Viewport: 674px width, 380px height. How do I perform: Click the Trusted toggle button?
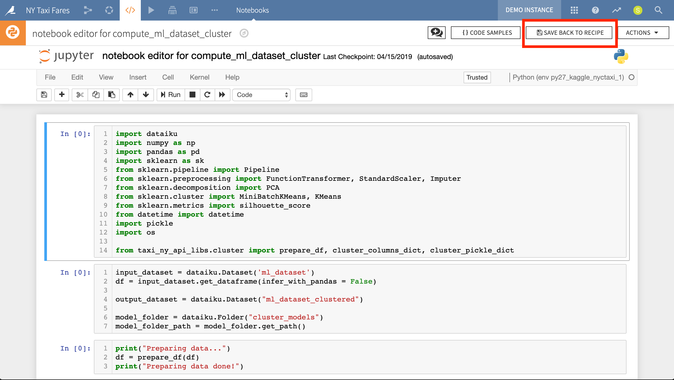point(476,77)
